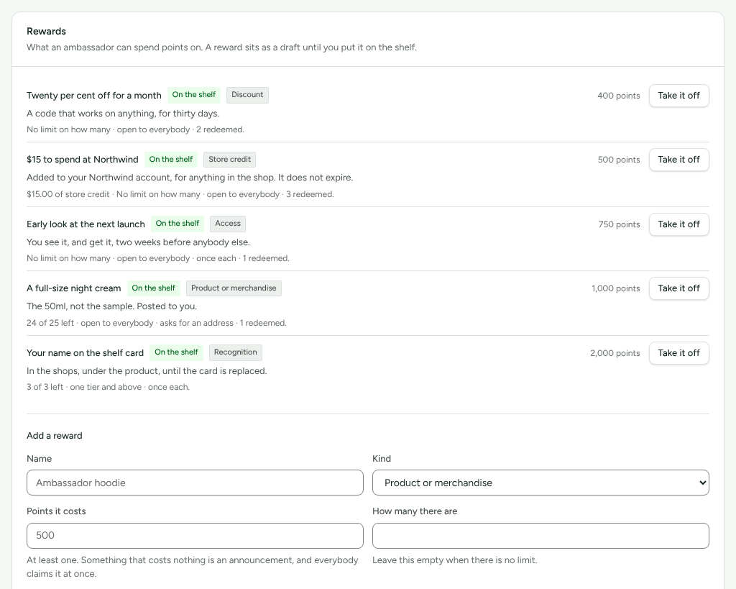Click the How many there are field
Image resolution: width=736 pixels, height=589 pixels.
(x=540, y=536)
